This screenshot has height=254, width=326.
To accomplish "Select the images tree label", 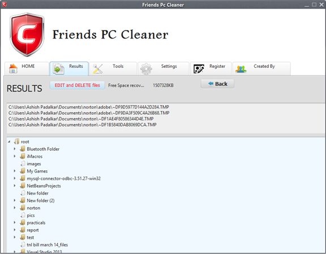I will tap(34, 164).
